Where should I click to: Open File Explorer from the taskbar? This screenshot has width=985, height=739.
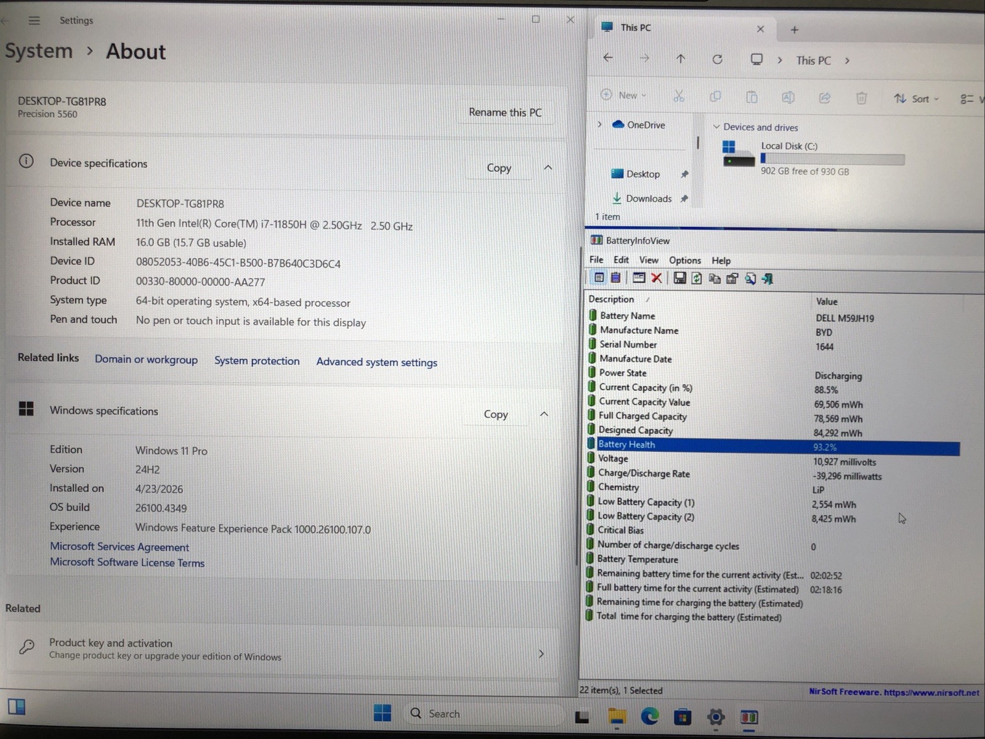(x=617, y=716)
